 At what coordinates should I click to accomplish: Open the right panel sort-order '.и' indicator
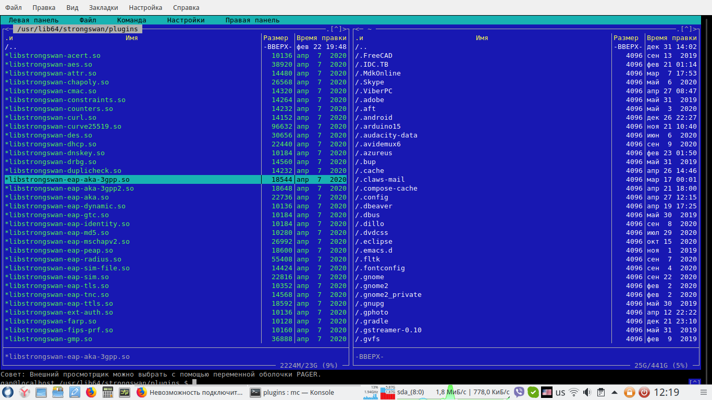[359, 38]
